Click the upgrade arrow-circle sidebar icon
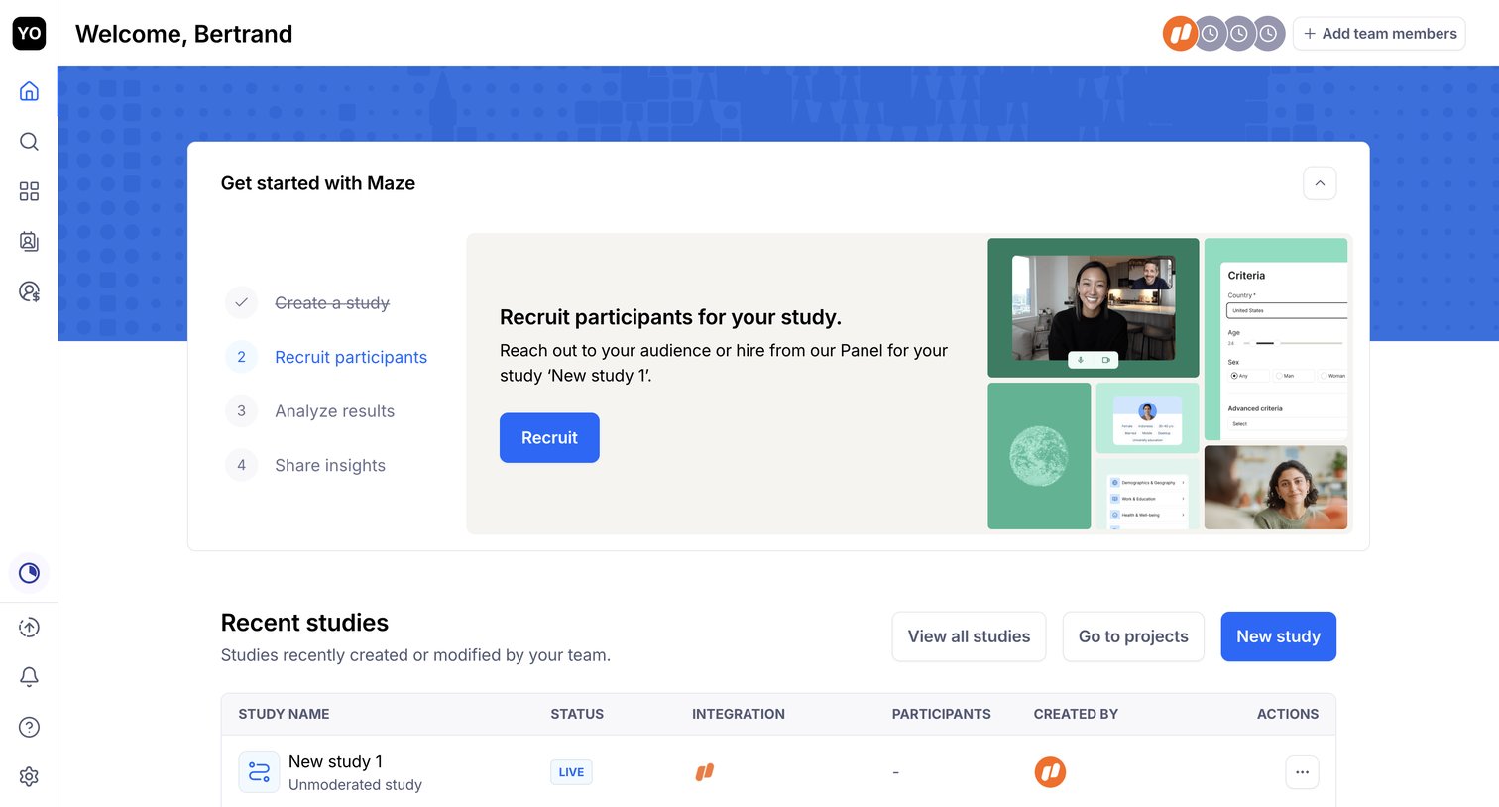Screen dimensions: 1499x807 29,627
